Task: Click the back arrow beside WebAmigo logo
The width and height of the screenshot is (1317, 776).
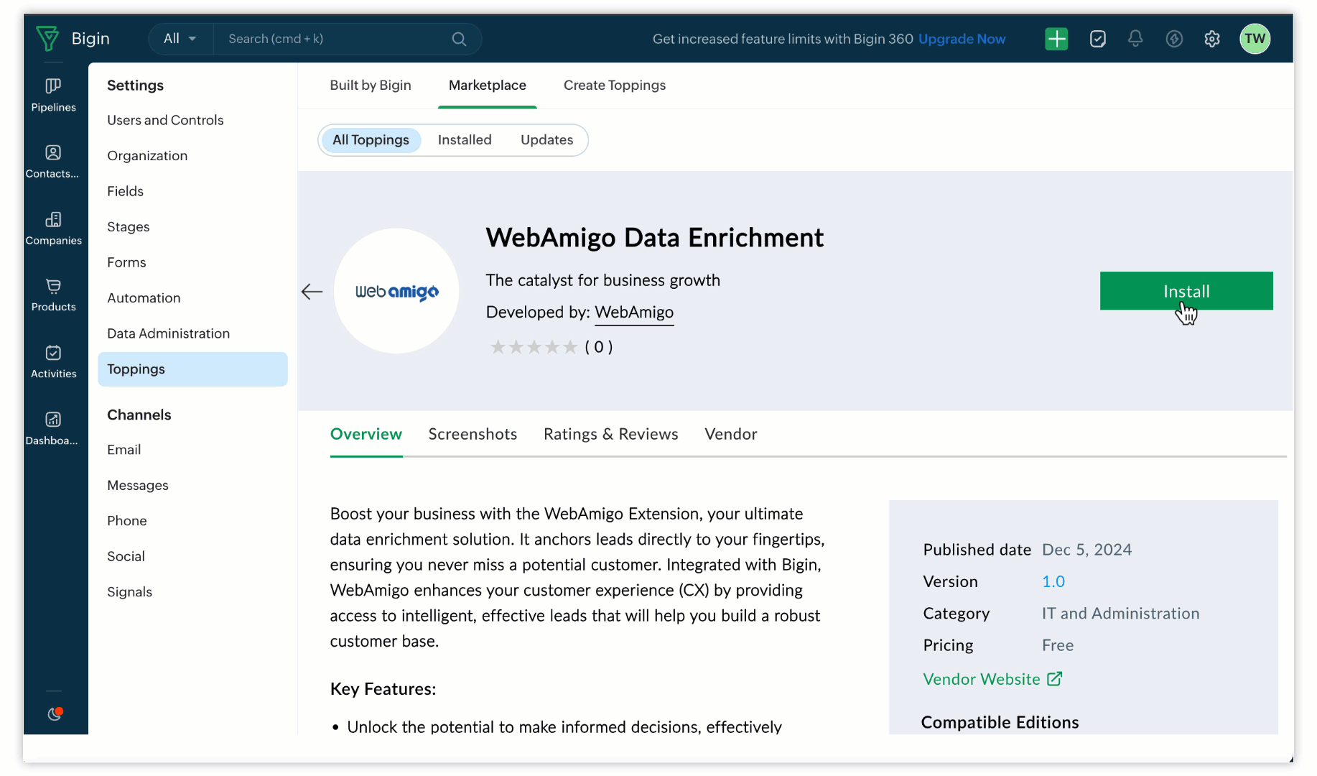Action: point(312,292)
